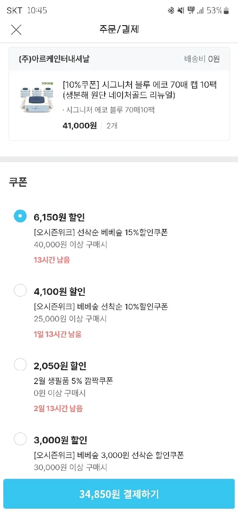Tap the mute/vibrate status icon
This screenshot has width=238, height=512.
[x=181, y=11]
